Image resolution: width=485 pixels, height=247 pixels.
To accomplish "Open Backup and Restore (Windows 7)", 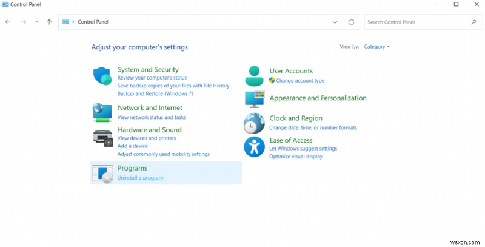I will (x=155, y=94).
